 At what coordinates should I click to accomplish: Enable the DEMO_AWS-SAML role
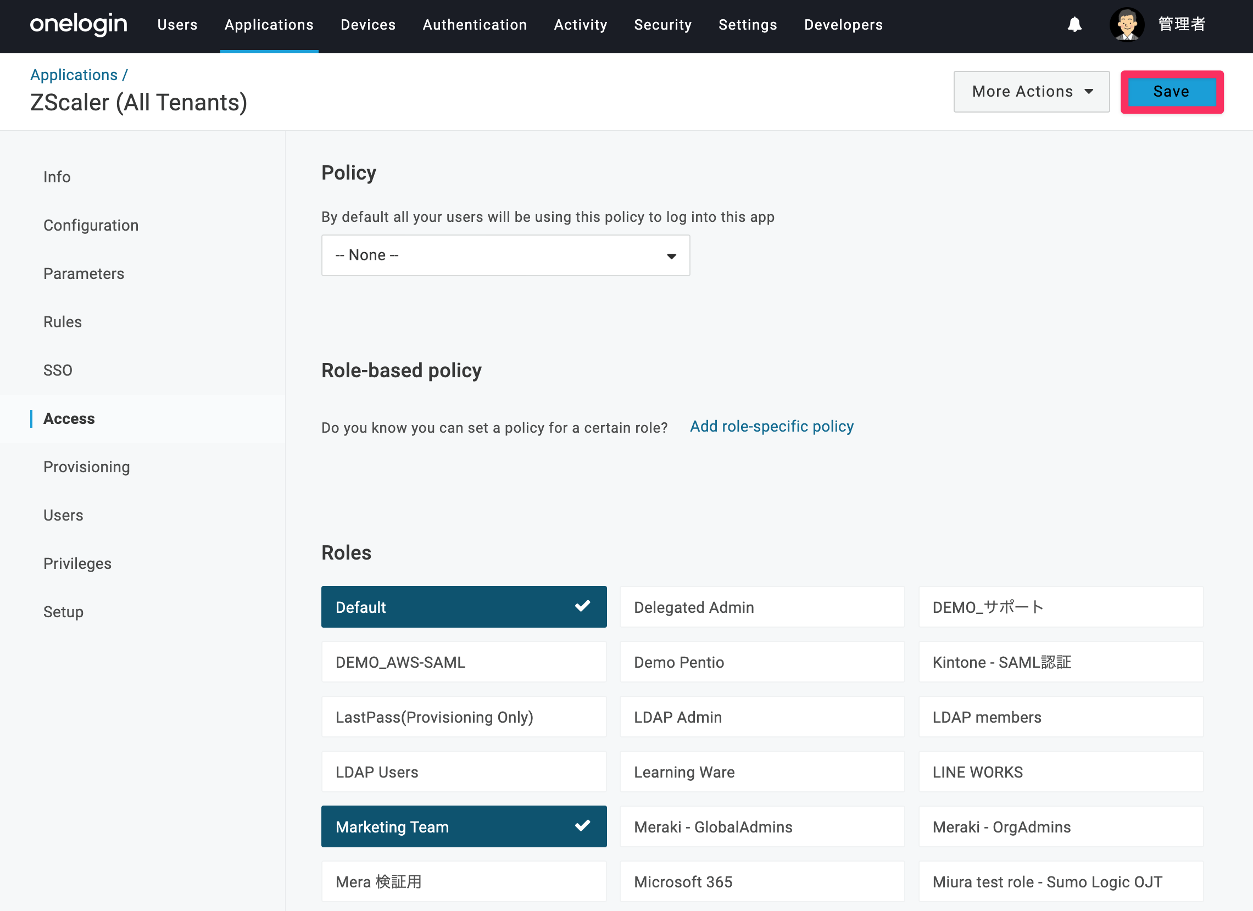tap(464, 662)
